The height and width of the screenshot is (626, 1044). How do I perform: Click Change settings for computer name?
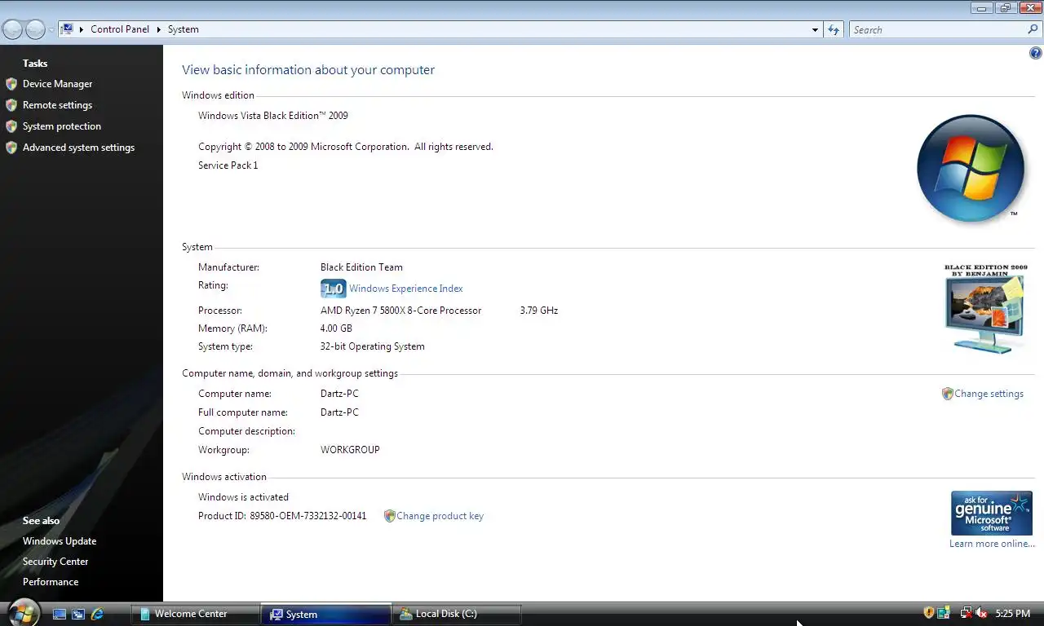point(989,394)
